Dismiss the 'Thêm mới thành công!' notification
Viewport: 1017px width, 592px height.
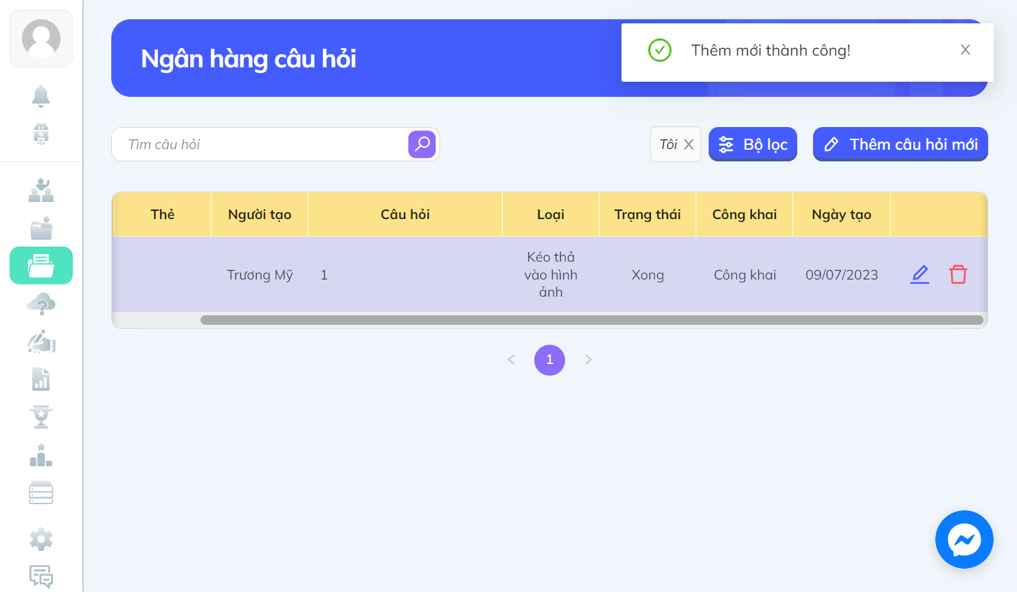pyautogui.click(x=965, y=49)
